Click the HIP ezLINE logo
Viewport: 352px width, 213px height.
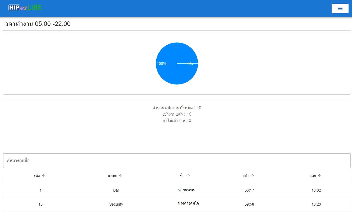25,8
